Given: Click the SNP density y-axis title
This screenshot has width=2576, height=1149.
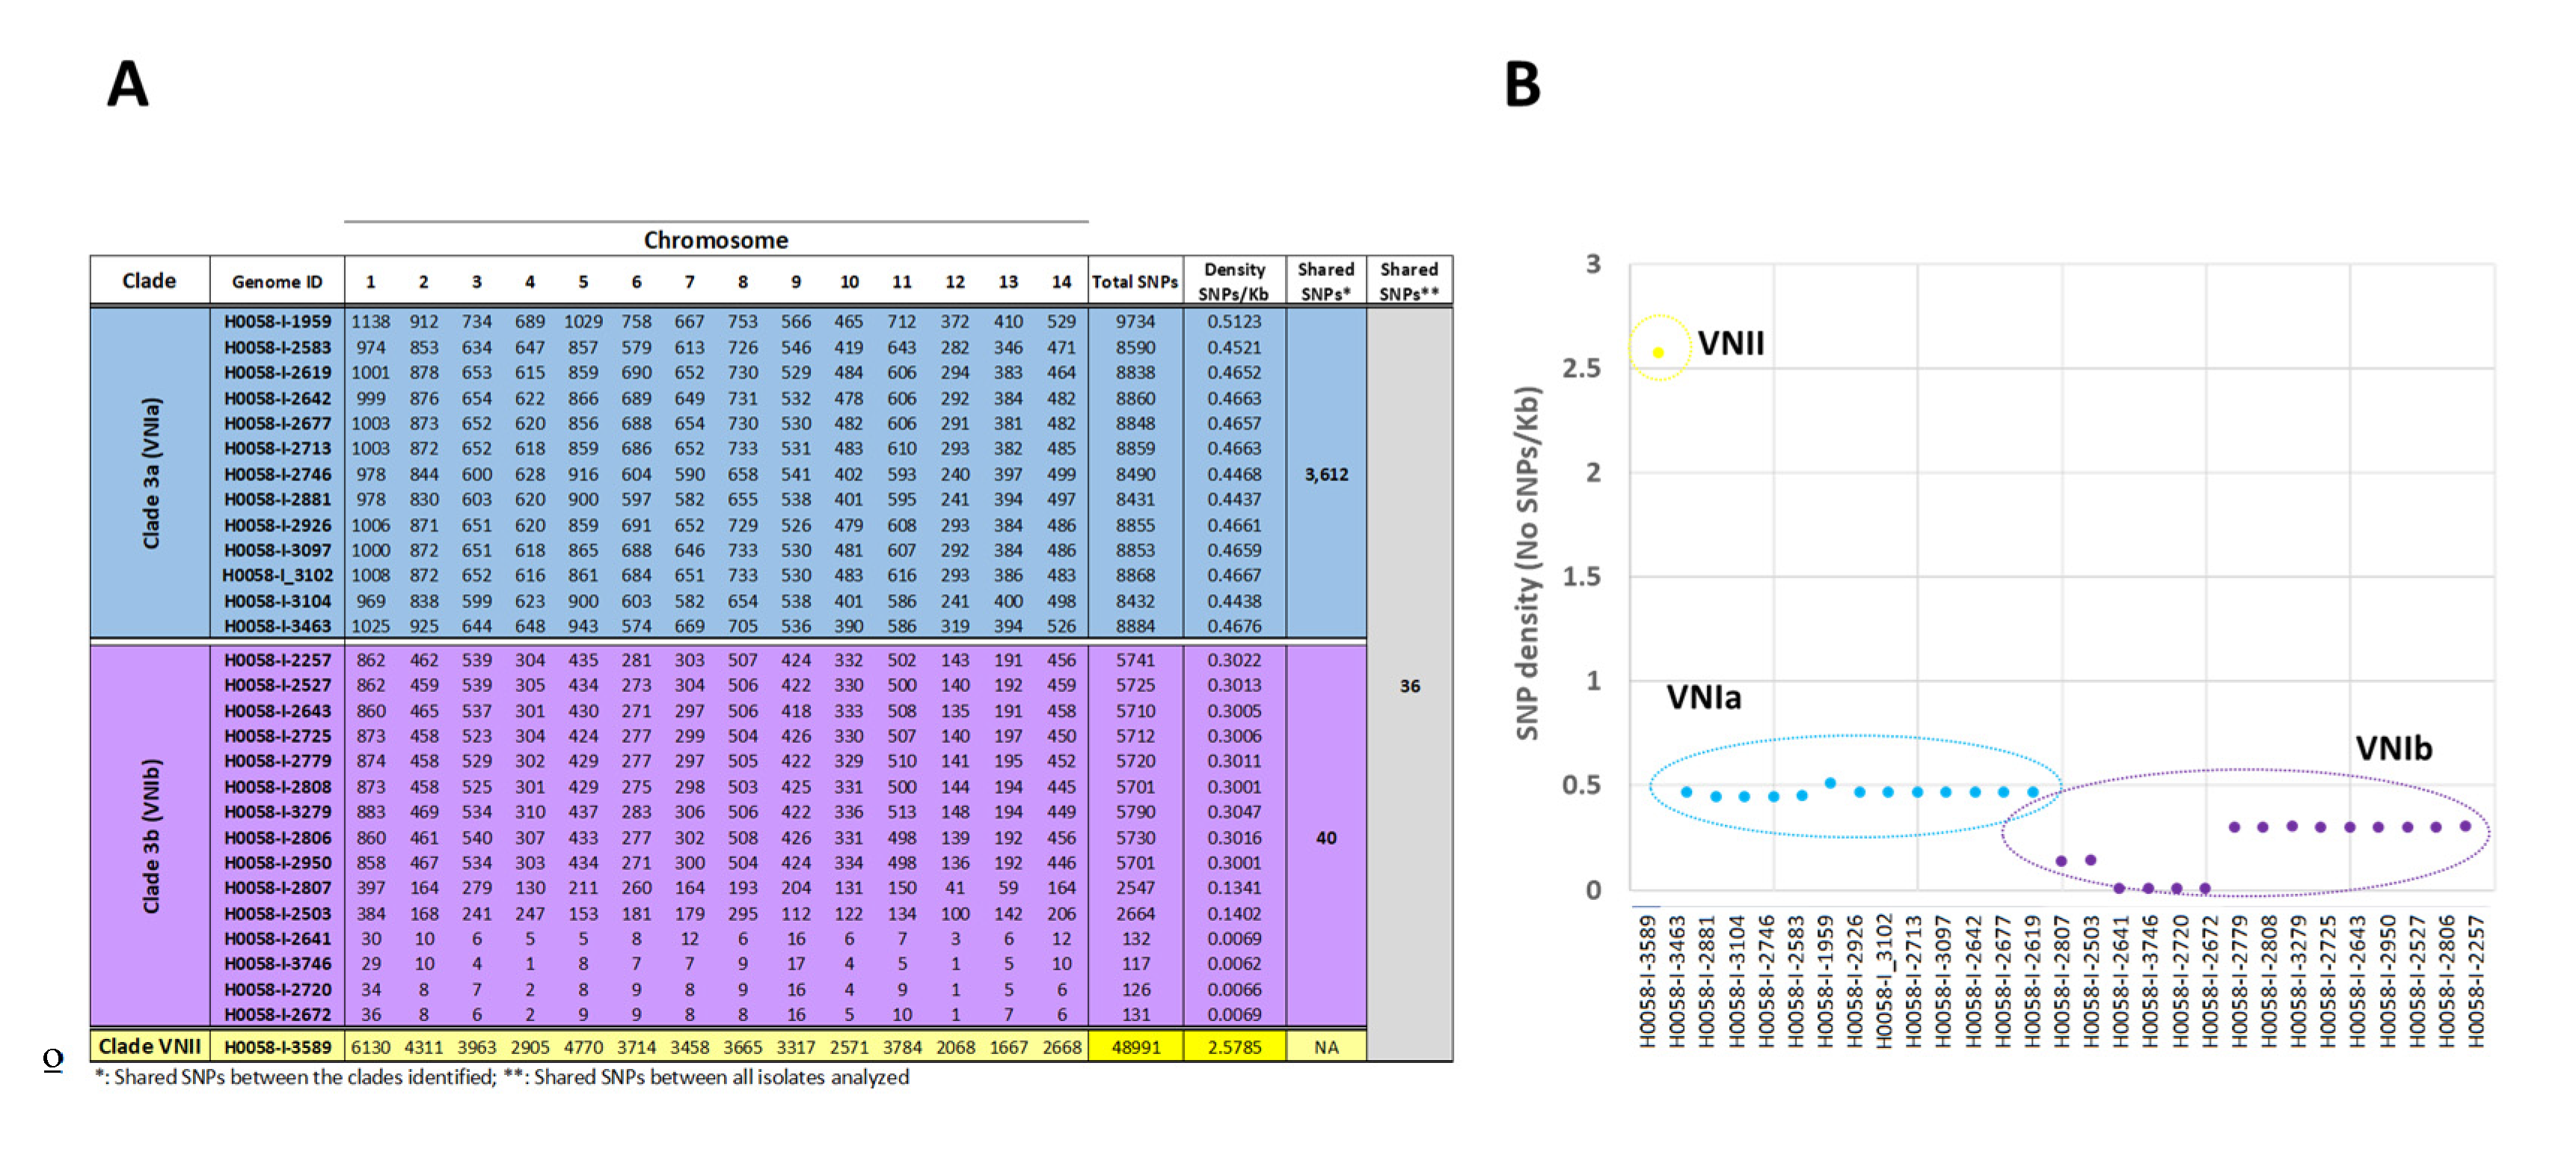Looking at the screenshot, I should [1527, 563].
